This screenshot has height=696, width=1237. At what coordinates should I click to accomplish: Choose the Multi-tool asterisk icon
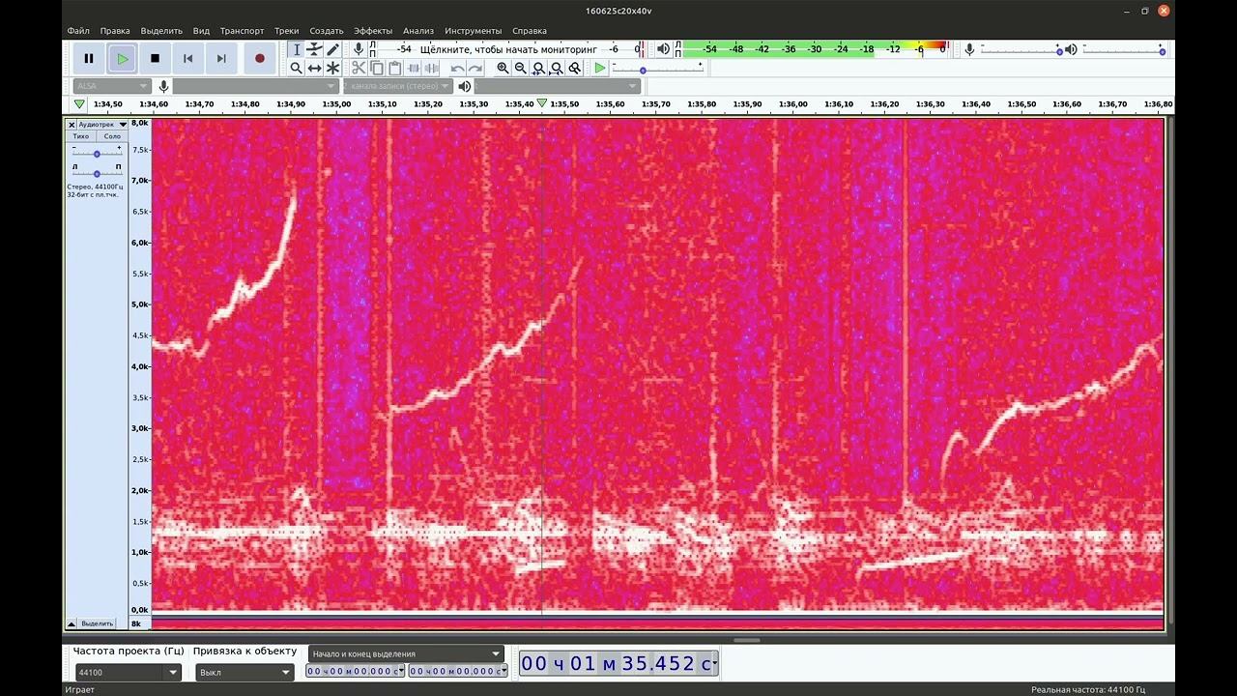tap(332, 68)
